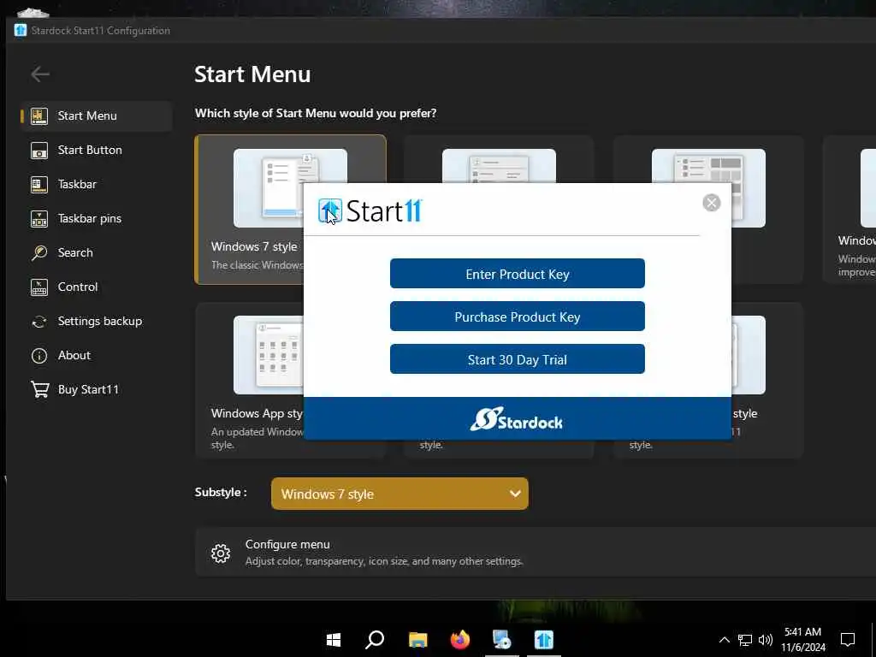The image size is (876, 657).
Task: Click the Substyle dropdown chevron arrow
Action: coord(515,494)
